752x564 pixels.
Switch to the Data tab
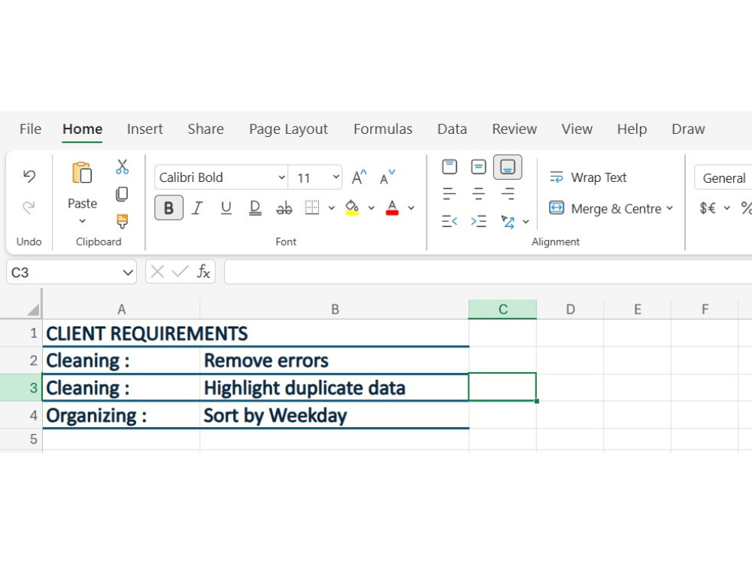(x=452, y=129)
